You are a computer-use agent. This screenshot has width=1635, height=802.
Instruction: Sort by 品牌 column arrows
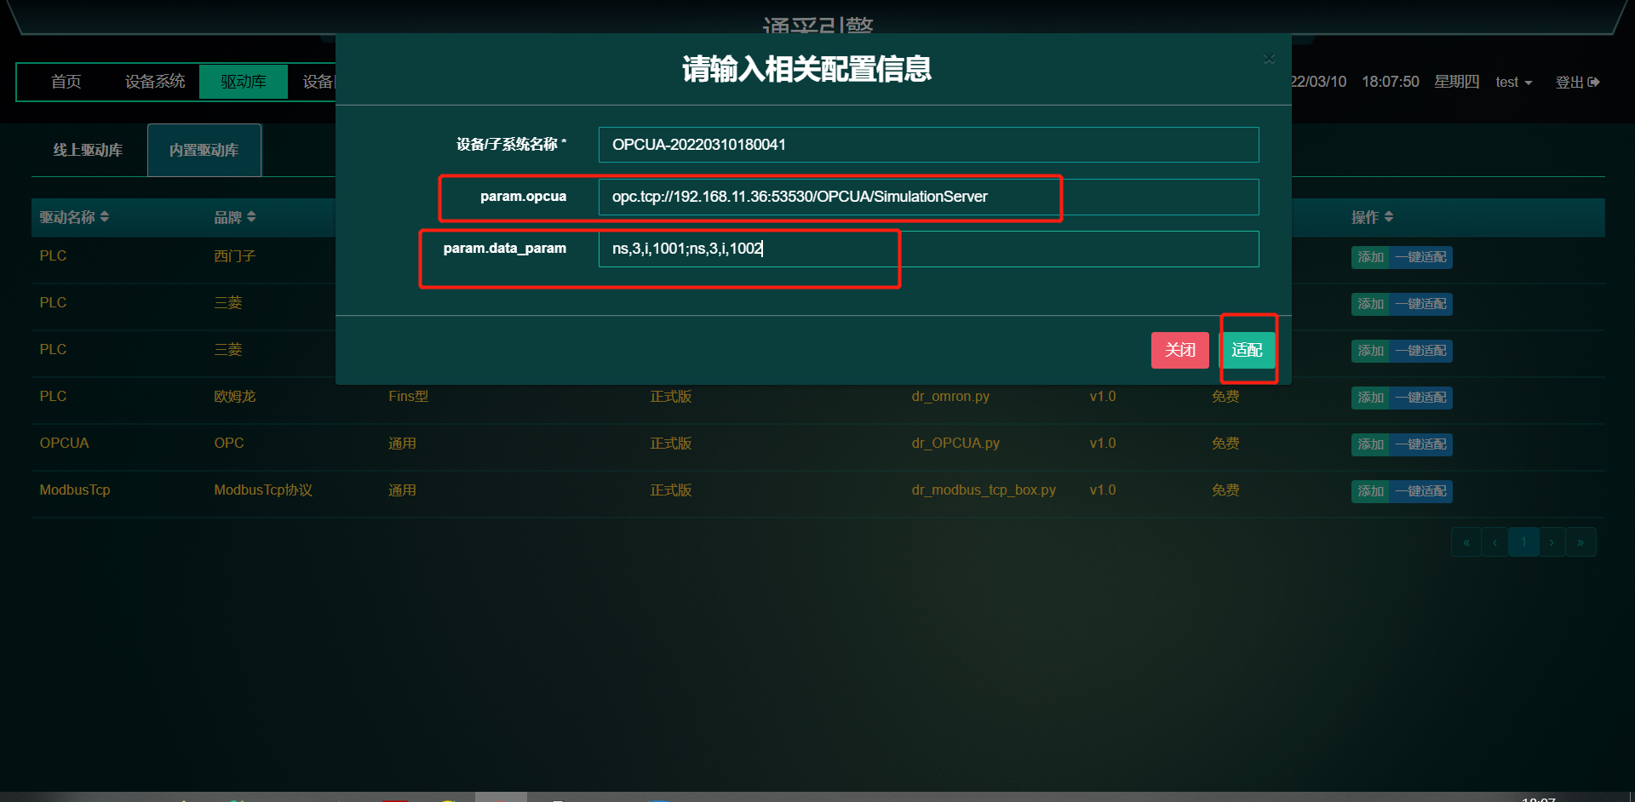(251, 217)
